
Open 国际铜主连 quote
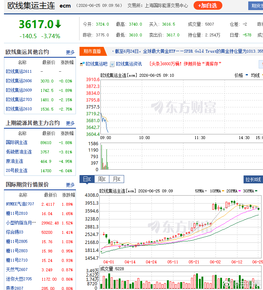17,142
